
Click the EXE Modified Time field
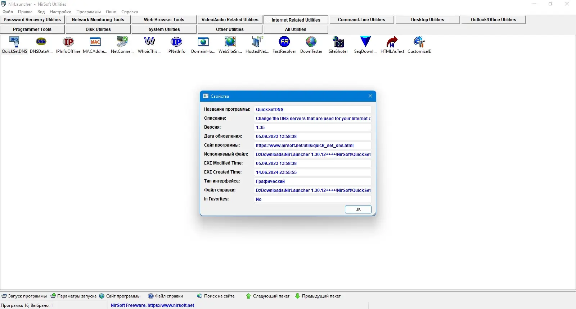[x=312, y=163]
